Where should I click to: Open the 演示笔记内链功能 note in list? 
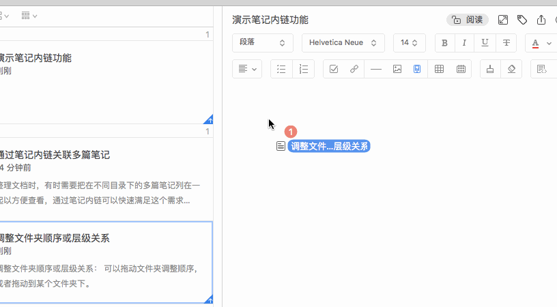(x=106, y=83)
